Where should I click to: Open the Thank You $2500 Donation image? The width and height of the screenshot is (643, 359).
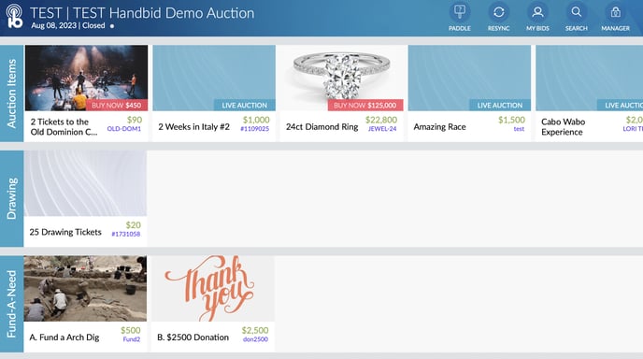coord(213,289)
